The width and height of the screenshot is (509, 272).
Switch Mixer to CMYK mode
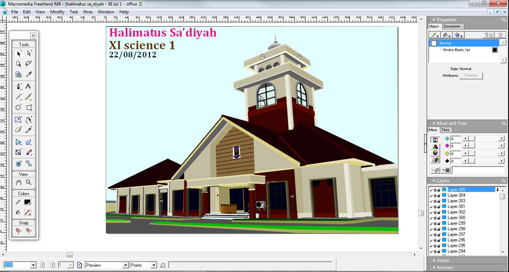coord(435,140)
